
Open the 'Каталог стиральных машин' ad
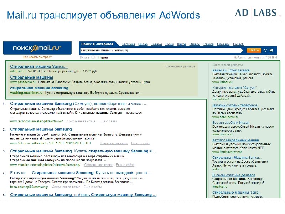[x=236, y=140]
